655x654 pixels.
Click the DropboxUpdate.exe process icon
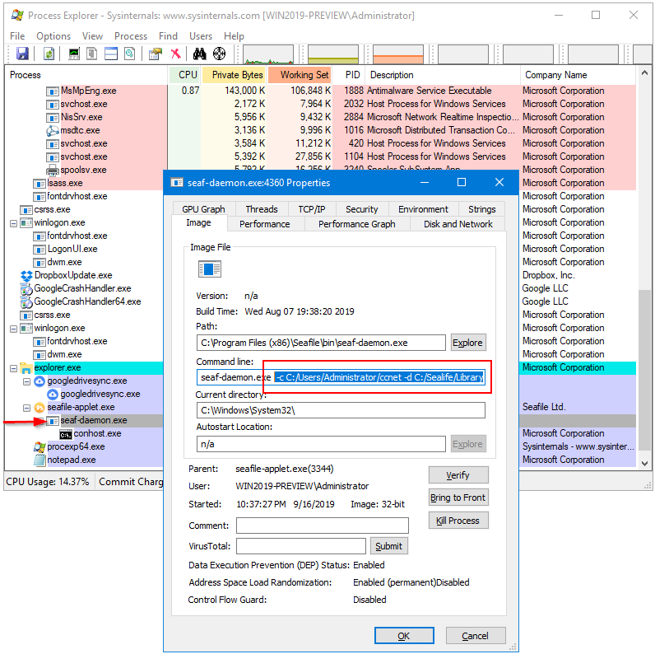tap(26, 276)
